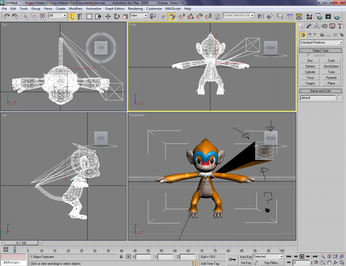
Task: Switch to the Hierarchy panel tab
Action: 317,26
